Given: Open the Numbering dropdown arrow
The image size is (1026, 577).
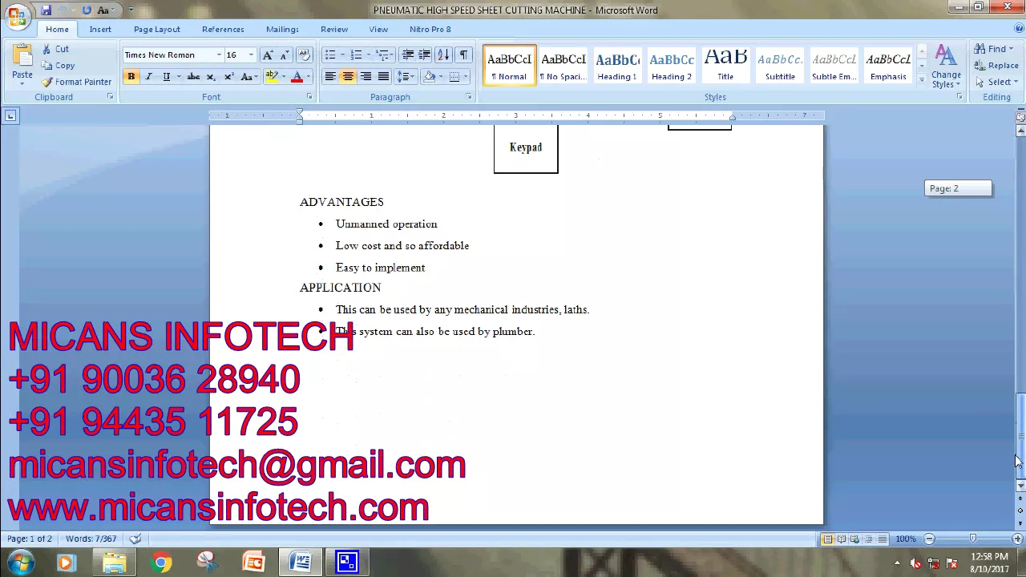Looking at the screenshot, I should [368, 55].
